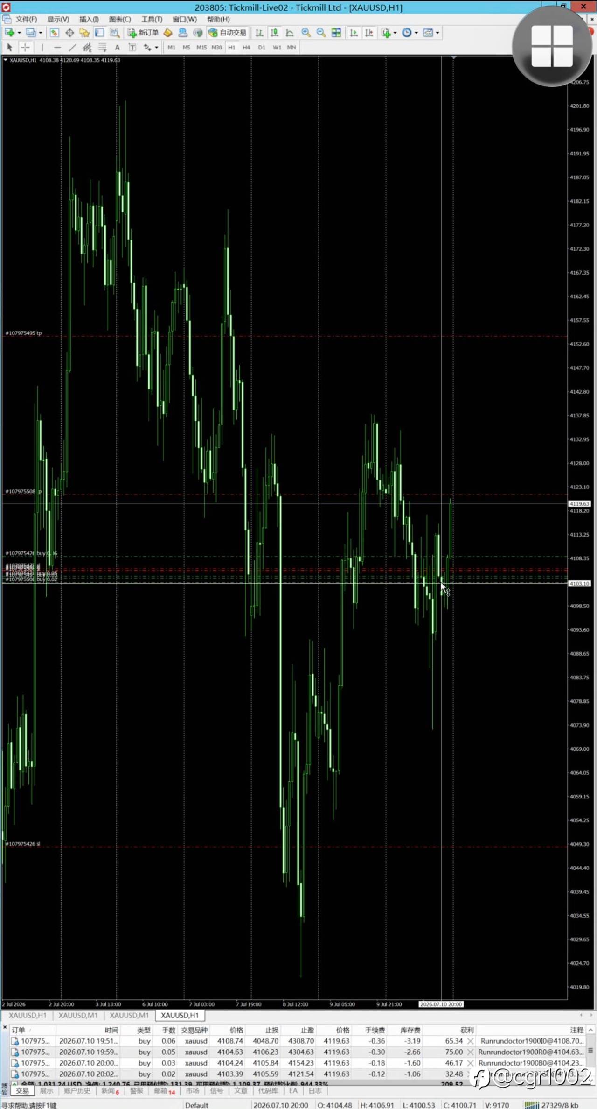The width and height of the screenshot is (597, 1109).
Task: Switch timeframe to M15
Action: 201,47
